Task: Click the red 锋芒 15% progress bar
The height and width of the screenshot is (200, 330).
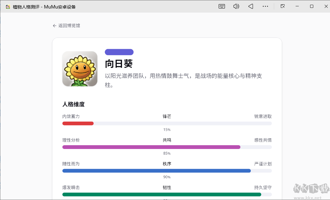Action: point(78,123)
